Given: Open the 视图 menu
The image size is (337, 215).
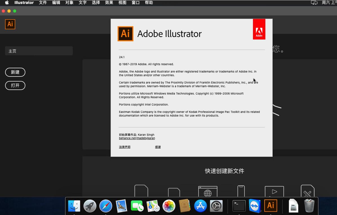Looking at the screenshot, I should [122, 3].
